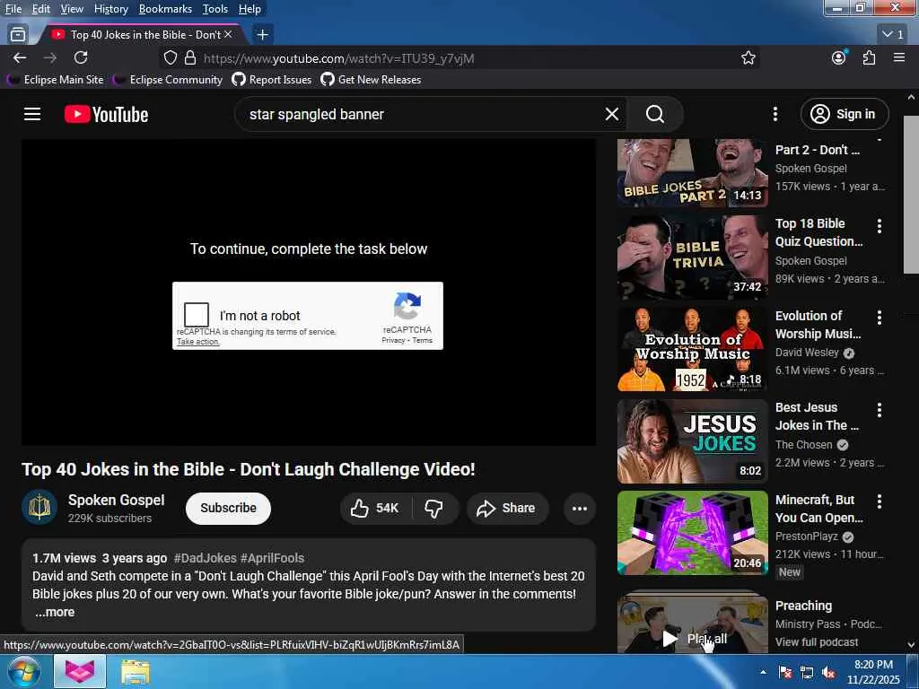Viewport: 919px width, 689px height.
Task: Click the Share button
Action: coord(507,508)
